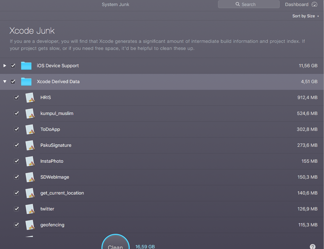Click the 11,56 GB size value

pos(308,66)
